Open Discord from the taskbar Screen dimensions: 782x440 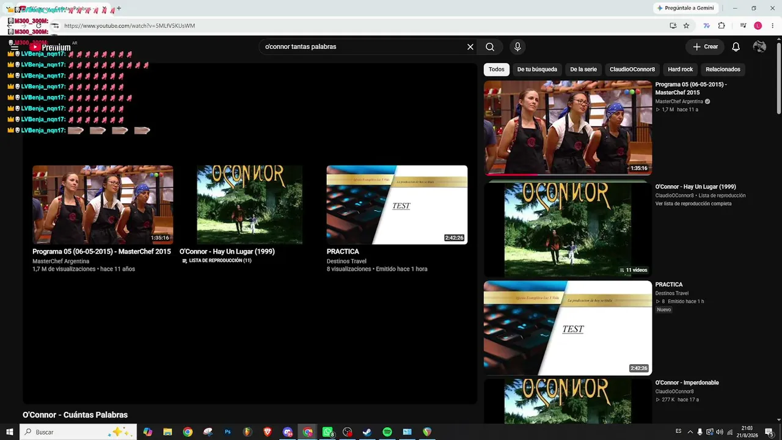pos(288,432)
